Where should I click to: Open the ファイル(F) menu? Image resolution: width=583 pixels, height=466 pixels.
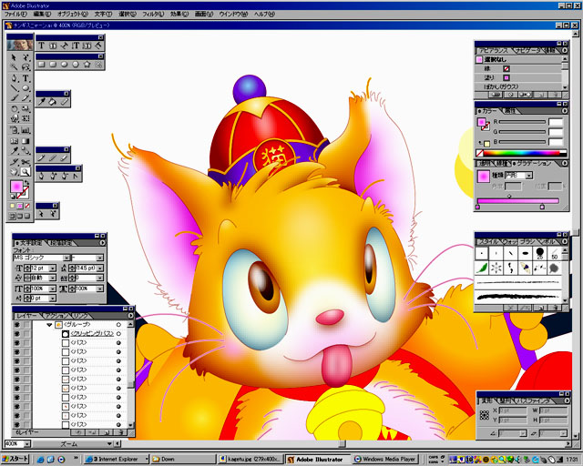click(15, 15)
